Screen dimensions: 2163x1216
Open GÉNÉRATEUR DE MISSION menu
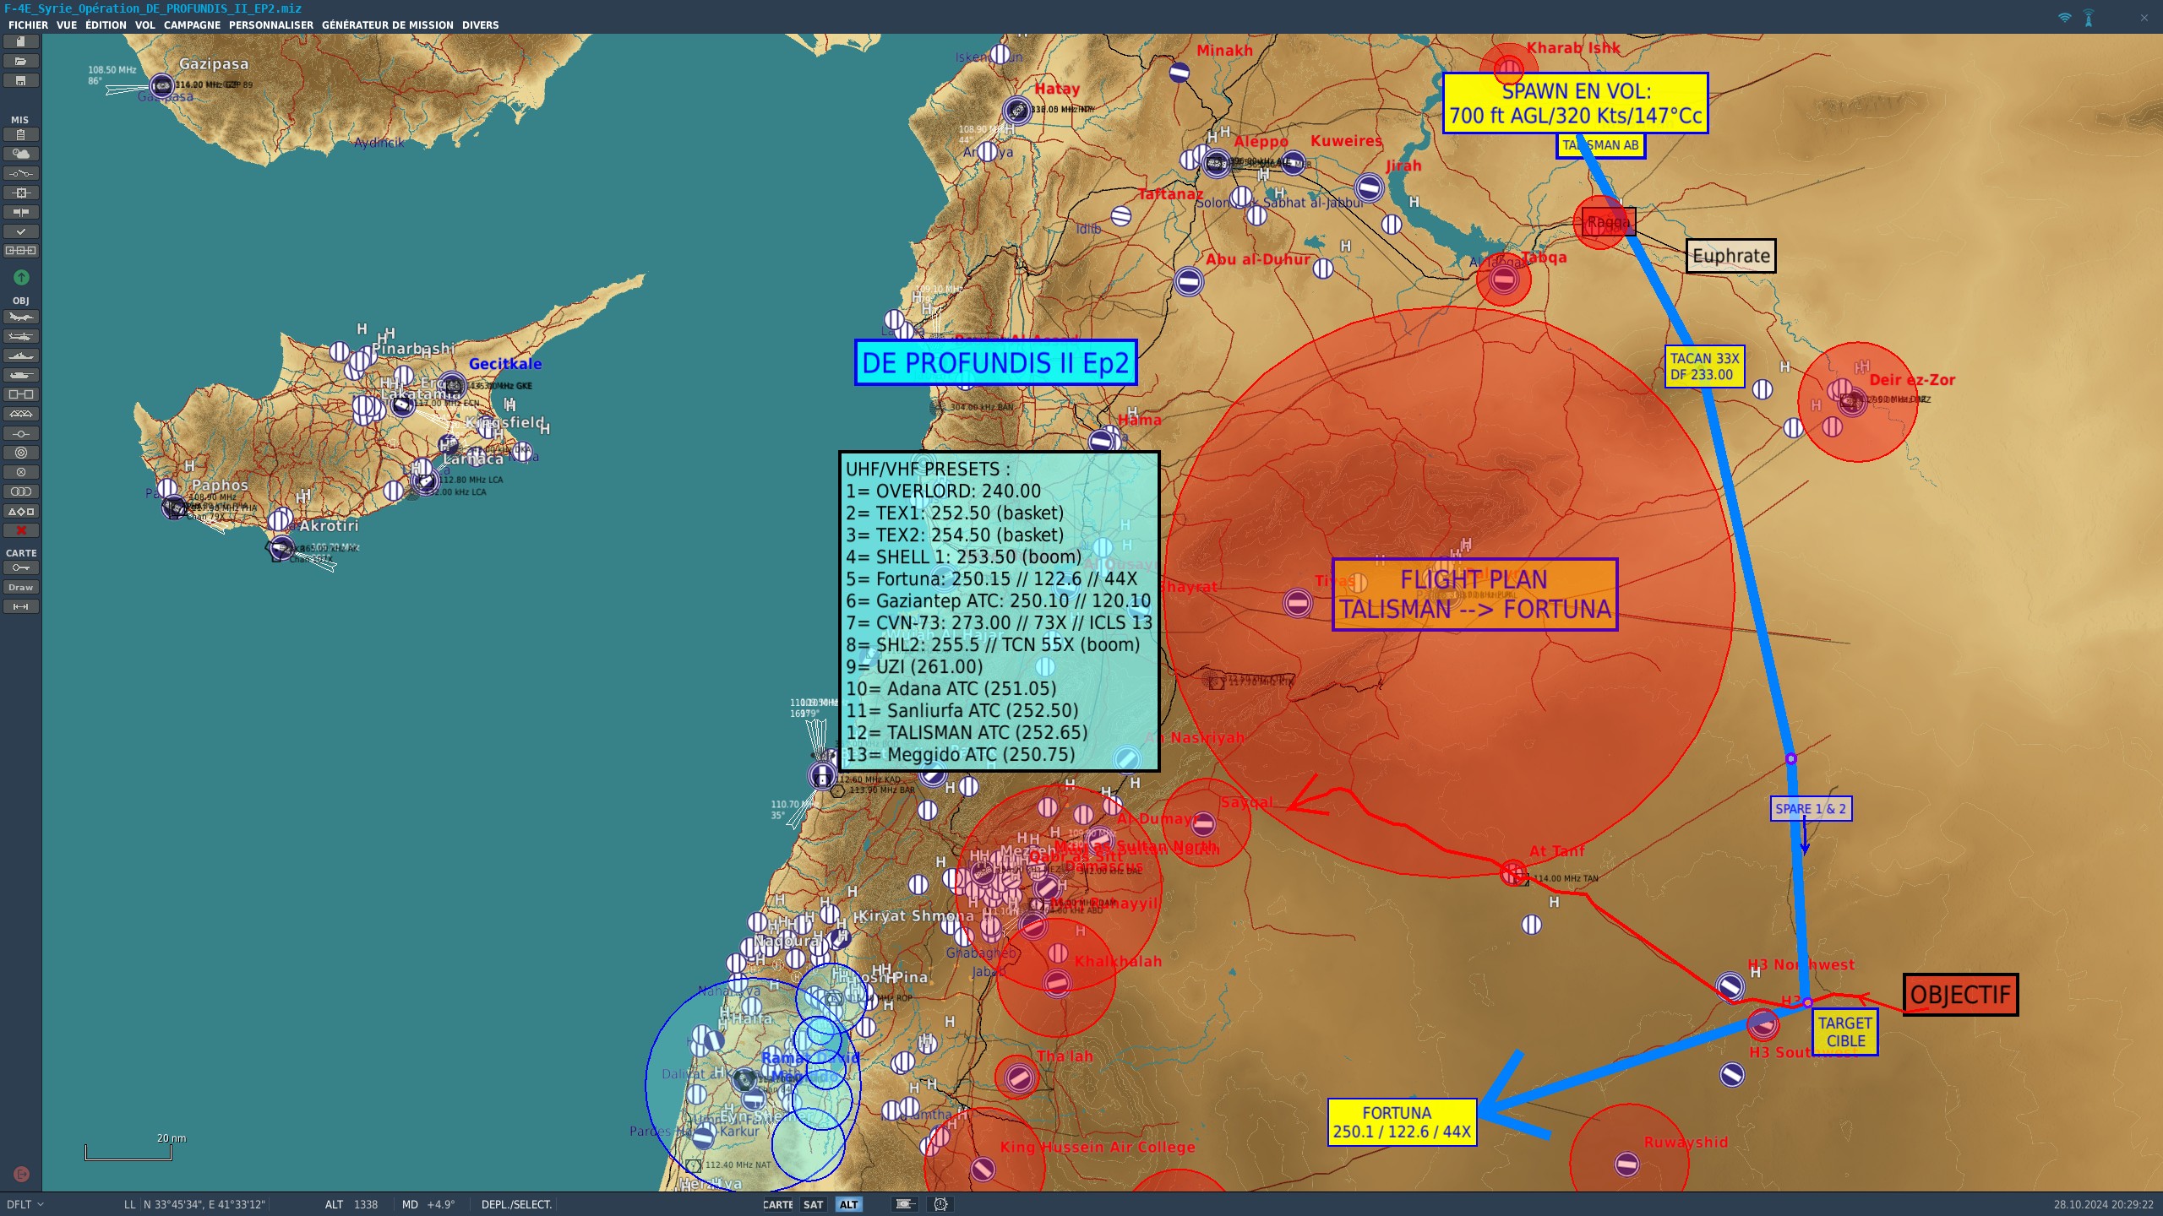tap(387, 25)
